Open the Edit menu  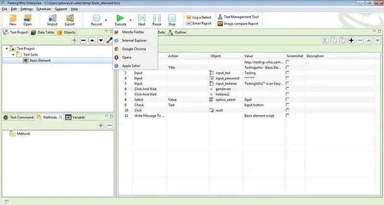pyautogui.click(x=14, y=9)
